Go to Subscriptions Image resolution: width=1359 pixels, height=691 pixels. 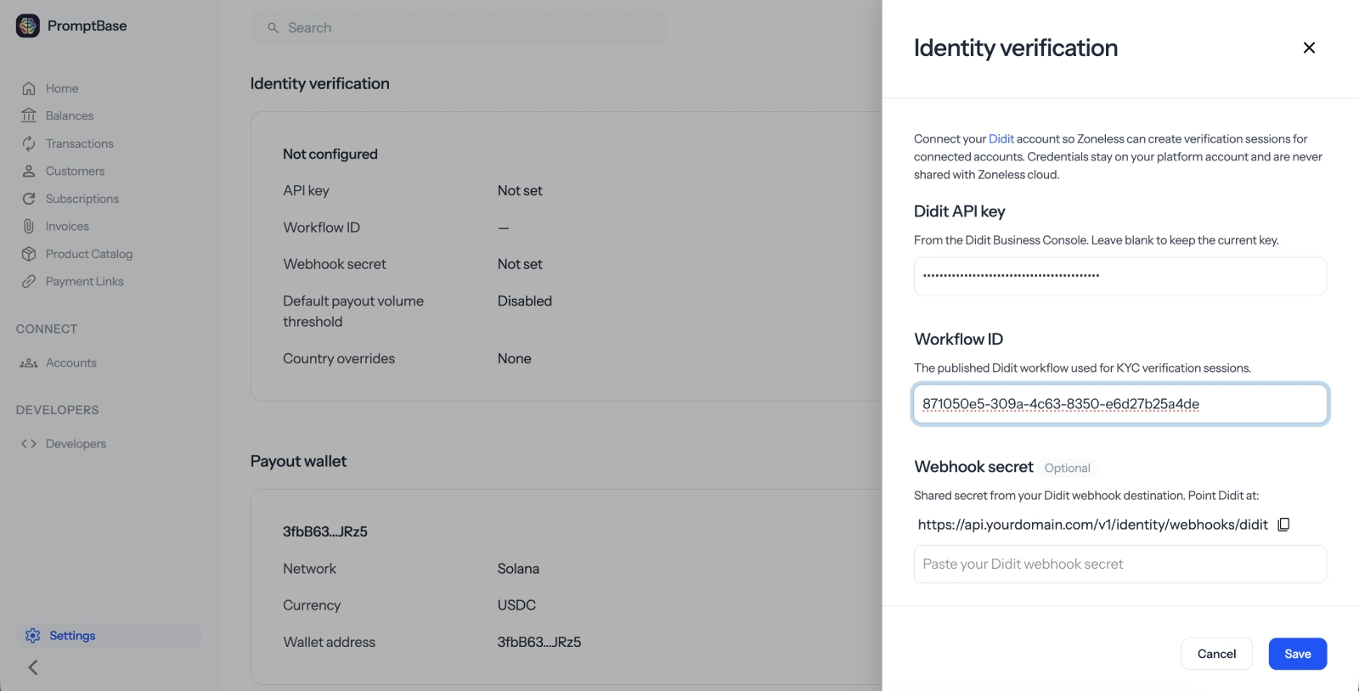[82, 199]
